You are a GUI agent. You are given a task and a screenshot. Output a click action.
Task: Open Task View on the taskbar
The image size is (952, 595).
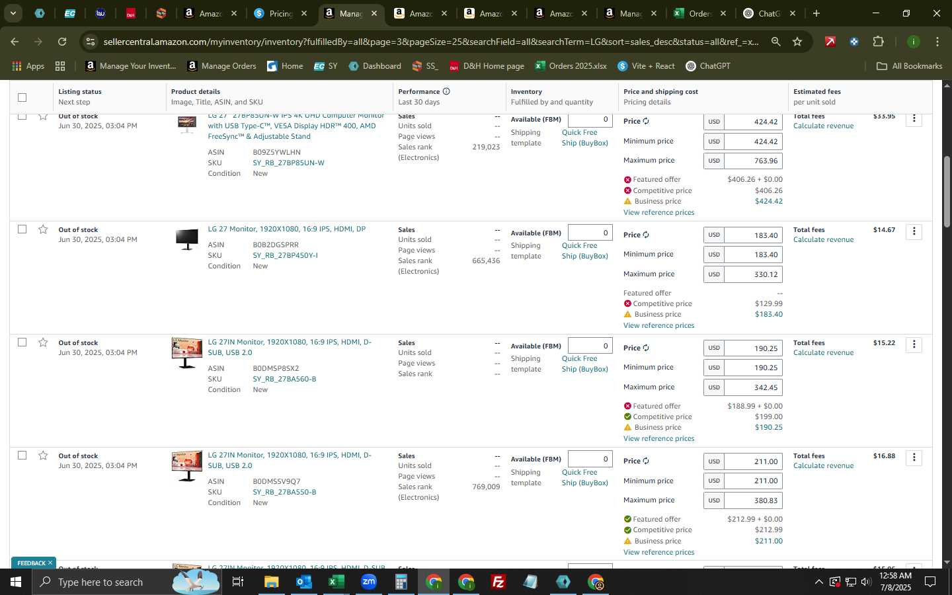point(238,582)
